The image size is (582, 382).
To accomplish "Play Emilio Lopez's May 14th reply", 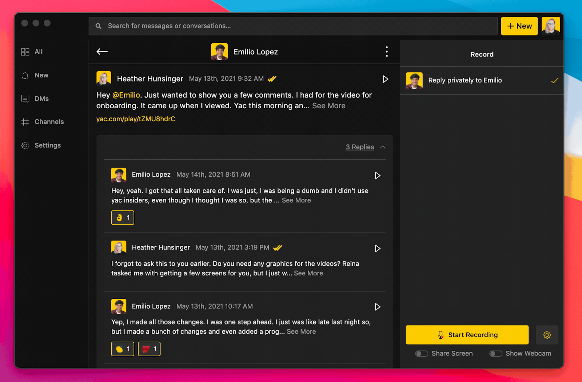I will pos(378,176).
